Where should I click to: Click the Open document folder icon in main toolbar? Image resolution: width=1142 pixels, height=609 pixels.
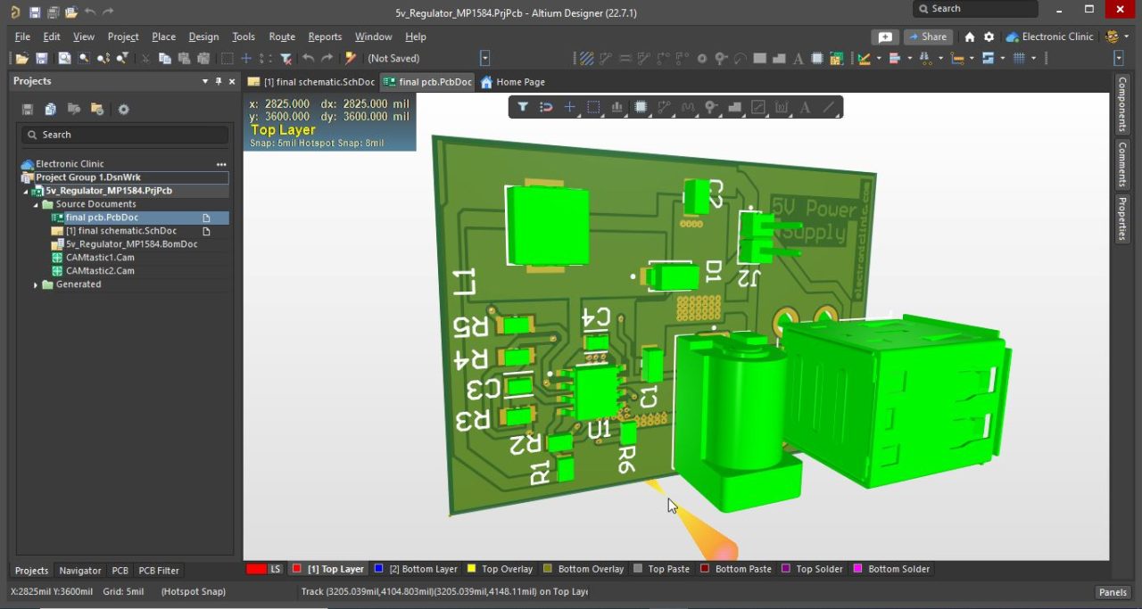(x=21, y=58)
